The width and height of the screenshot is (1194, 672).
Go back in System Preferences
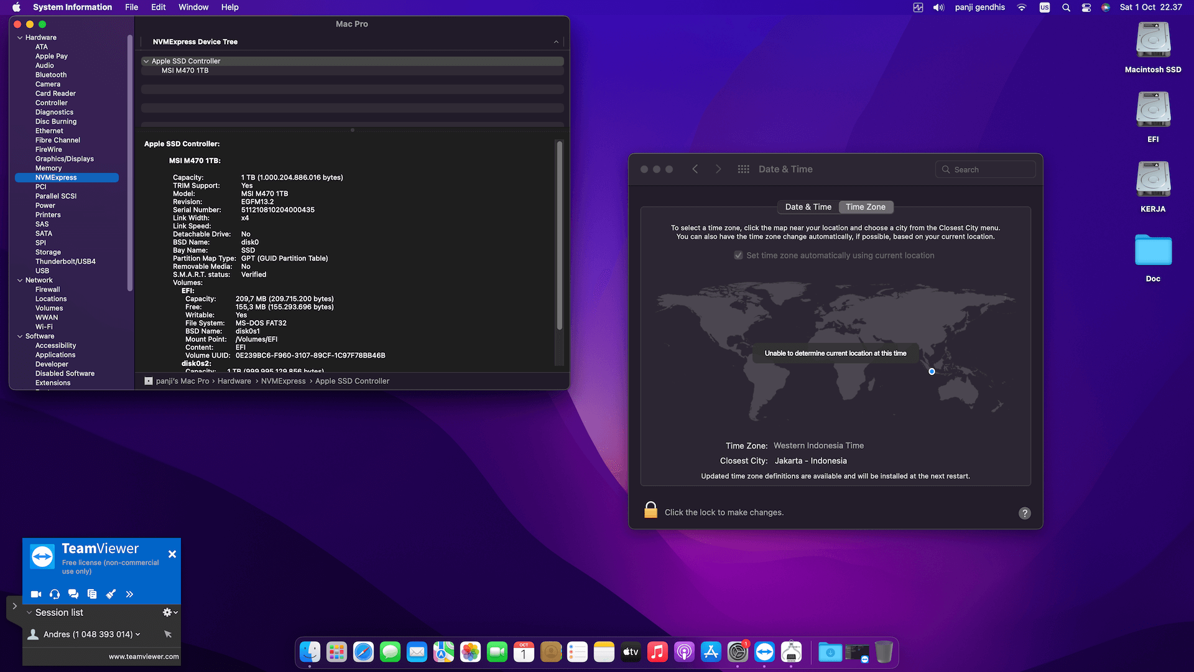coord(695,169)
